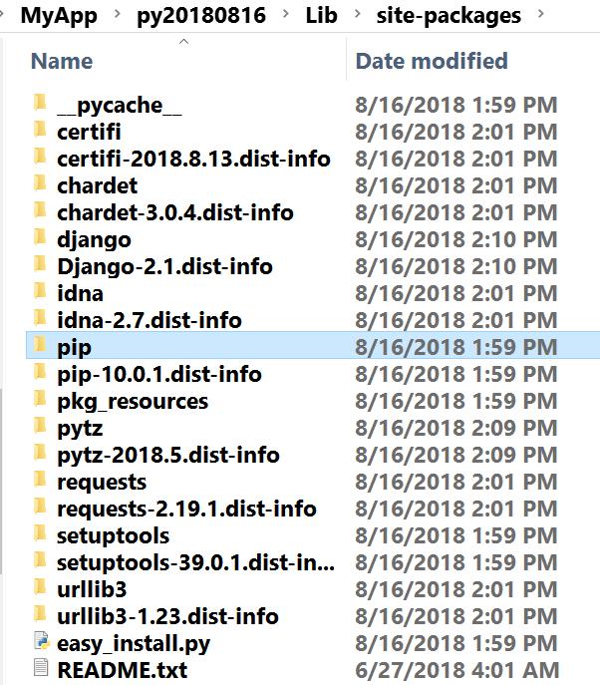Select the idna-2.7.dist-info name
This screenshot has width=600, height=685.
150,320
